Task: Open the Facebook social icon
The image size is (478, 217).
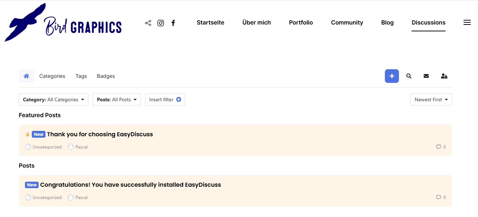Action: 173,23
